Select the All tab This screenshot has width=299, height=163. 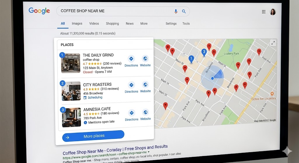(63, 23)
